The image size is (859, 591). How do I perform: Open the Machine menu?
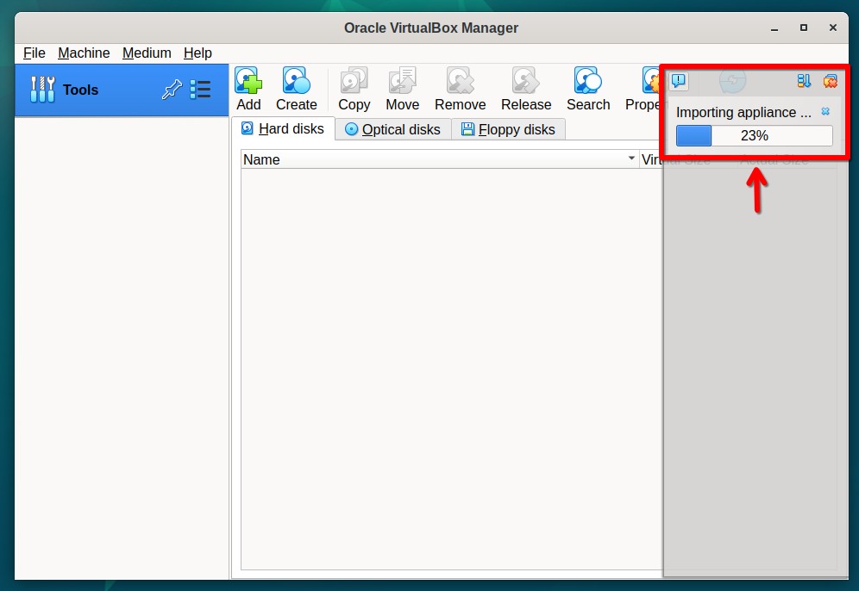click(x=84, y=53)
